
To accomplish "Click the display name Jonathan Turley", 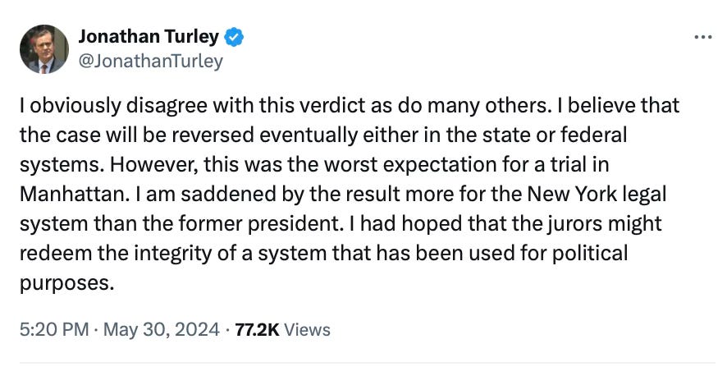I will click(x=149, y=37).
